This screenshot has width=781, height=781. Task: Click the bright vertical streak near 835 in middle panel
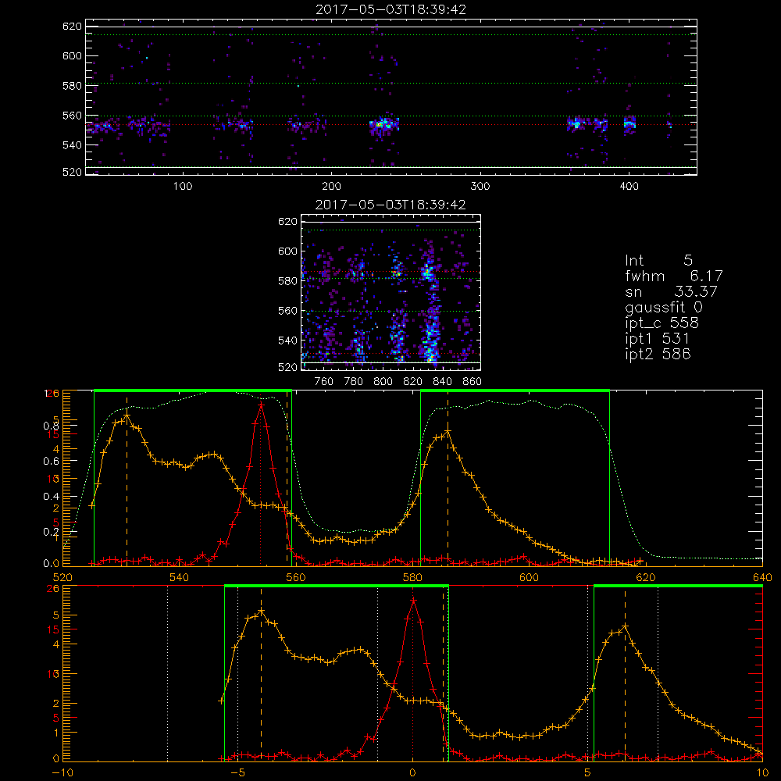[x=430, y=314]
